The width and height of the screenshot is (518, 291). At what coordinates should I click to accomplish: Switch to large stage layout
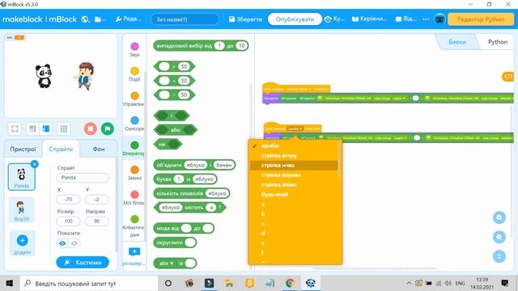pos(46,129)
